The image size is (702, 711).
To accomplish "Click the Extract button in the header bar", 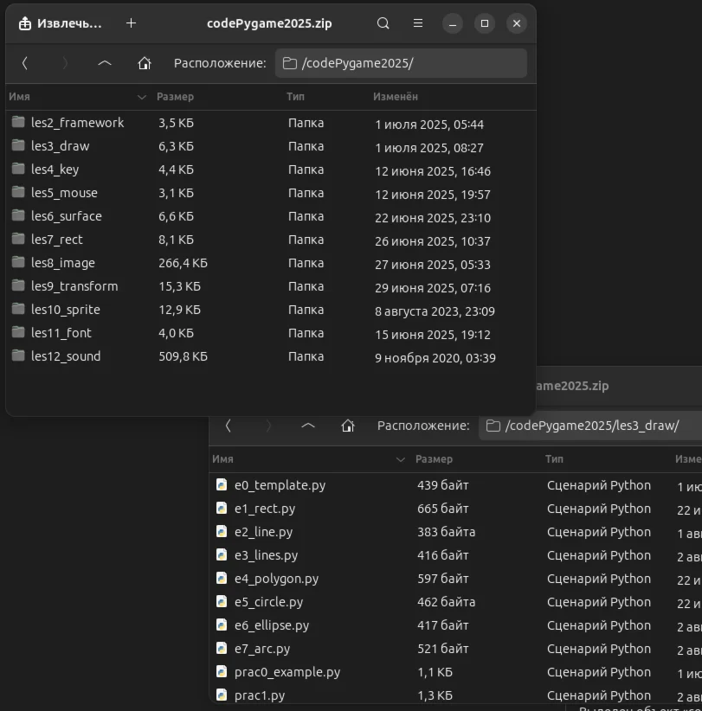I will (61, 23).
